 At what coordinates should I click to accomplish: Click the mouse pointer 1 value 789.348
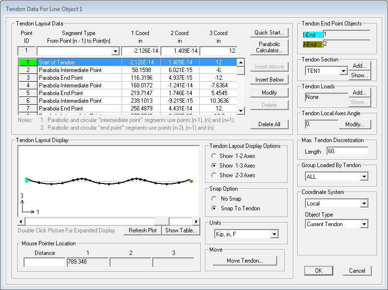(87, 262)
